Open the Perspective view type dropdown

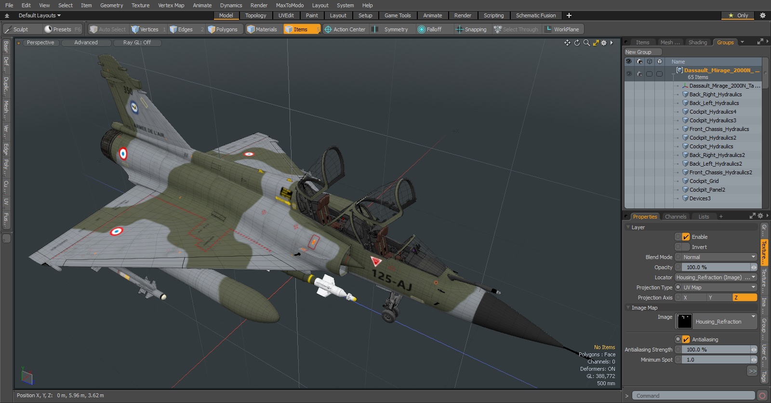click(x=40, y=42)
